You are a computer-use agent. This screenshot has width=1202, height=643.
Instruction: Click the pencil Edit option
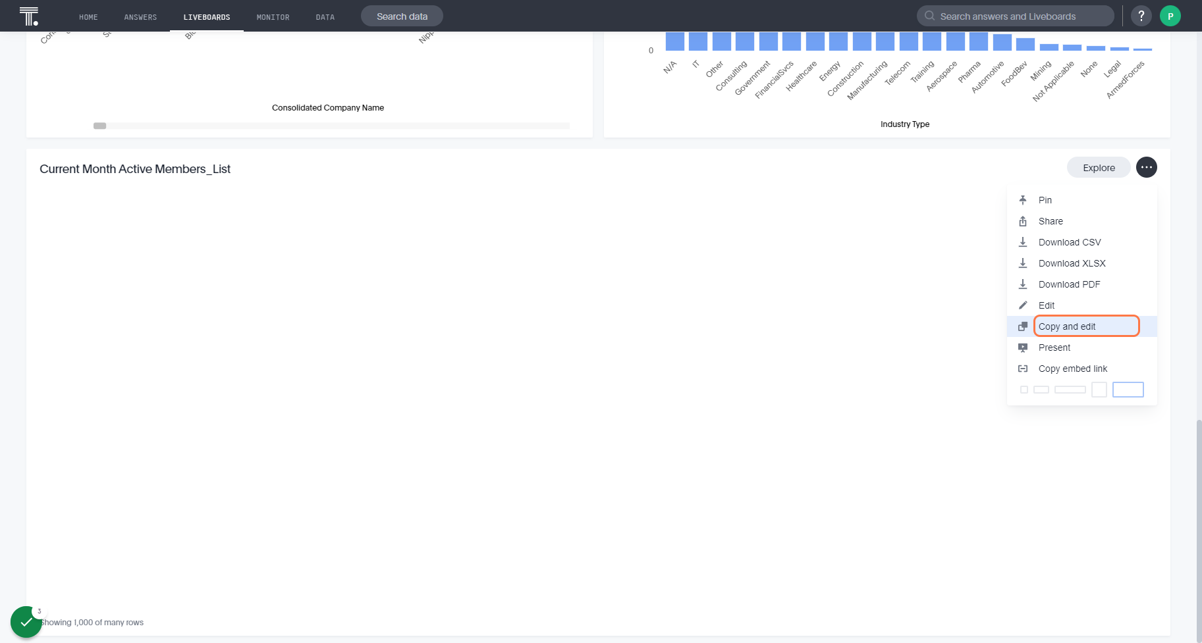[x=1082, y=305]
